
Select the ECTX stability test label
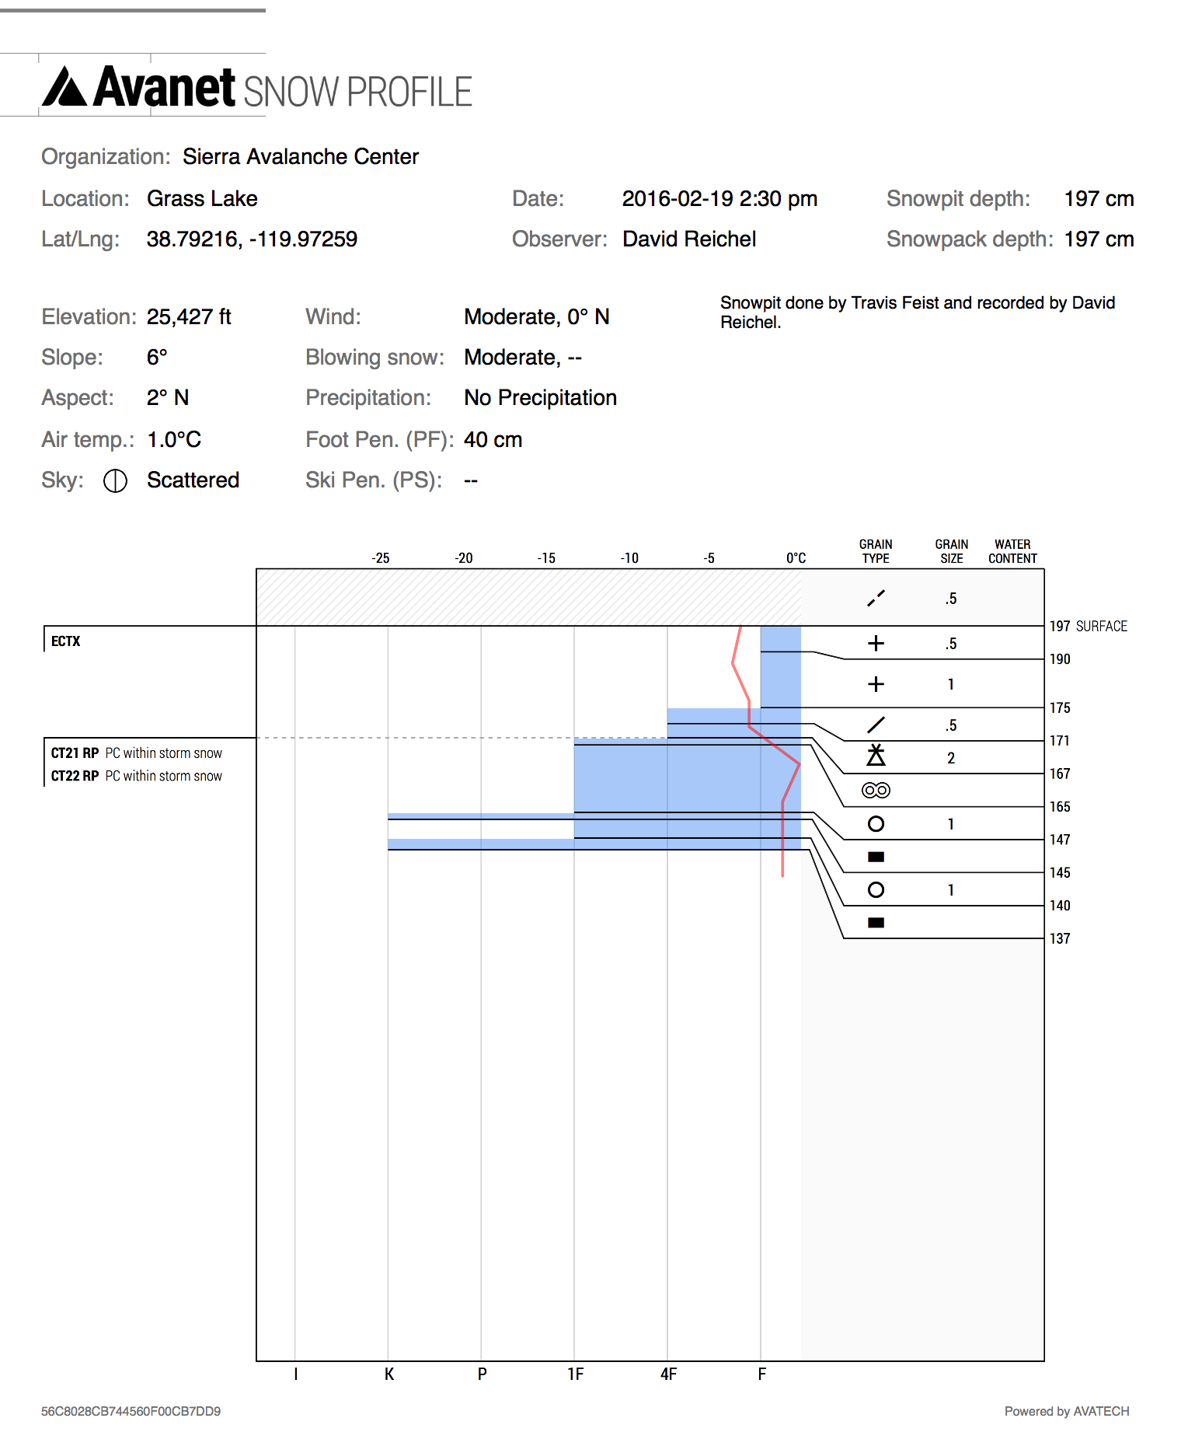66,641
